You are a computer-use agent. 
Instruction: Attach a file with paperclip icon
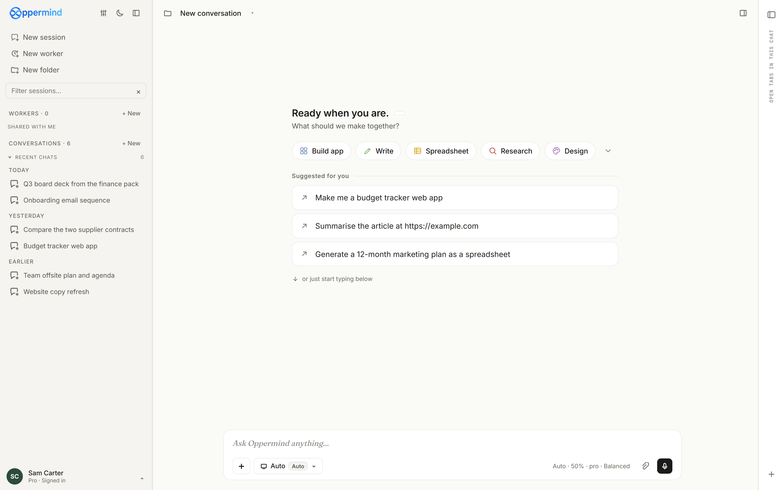[645, 466]
